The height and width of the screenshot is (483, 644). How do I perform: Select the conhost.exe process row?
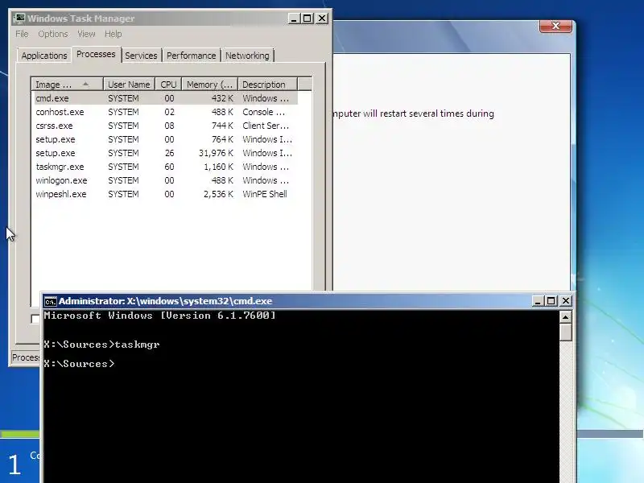pos(166,112)
